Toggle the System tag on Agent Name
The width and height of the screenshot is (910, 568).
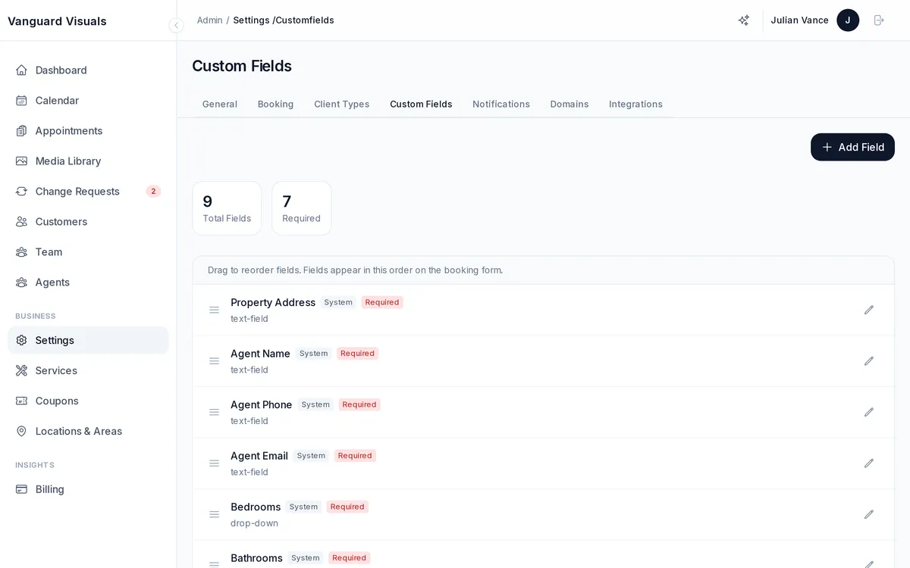pyautogui.click(x=313, y=353)
